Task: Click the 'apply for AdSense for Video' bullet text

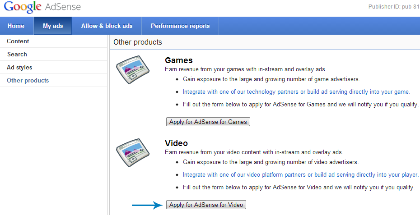Action: [299, 187]
